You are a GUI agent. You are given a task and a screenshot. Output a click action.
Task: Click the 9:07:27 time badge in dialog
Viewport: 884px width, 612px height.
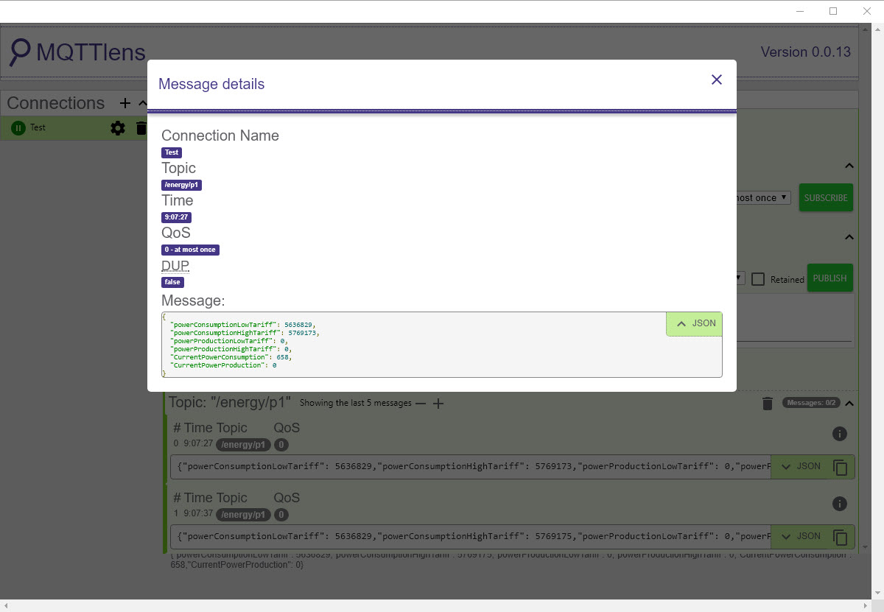click(176, 217)
